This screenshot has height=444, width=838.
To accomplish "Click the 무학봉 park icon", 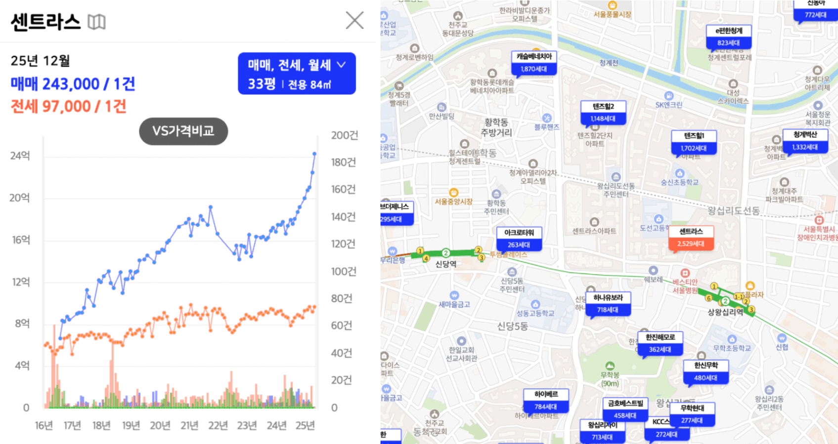I will click(610, 366).
